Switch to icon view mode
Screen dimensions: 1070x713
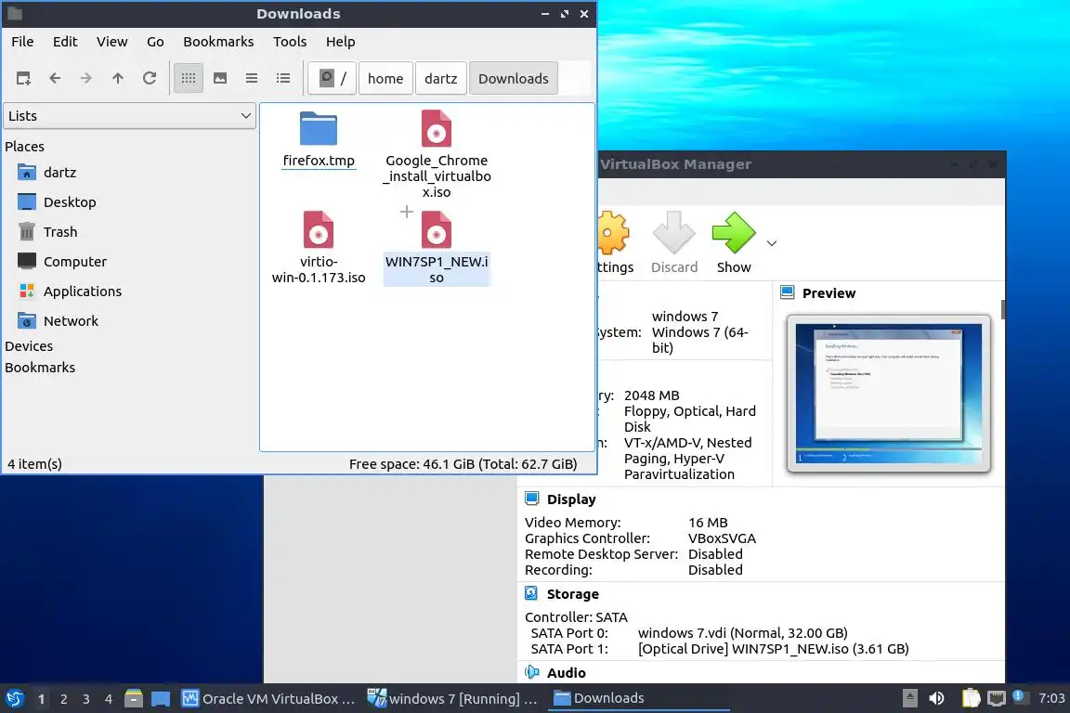189,79
